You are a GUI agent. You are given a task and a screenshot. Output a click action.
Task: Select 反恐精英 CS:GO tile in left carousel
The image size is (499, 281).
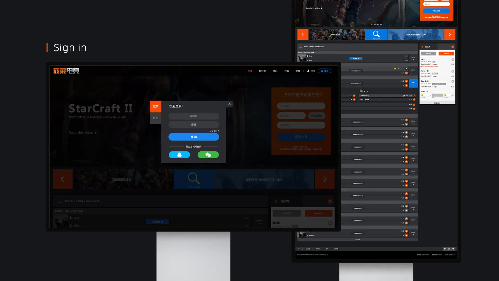click(264, 179)
